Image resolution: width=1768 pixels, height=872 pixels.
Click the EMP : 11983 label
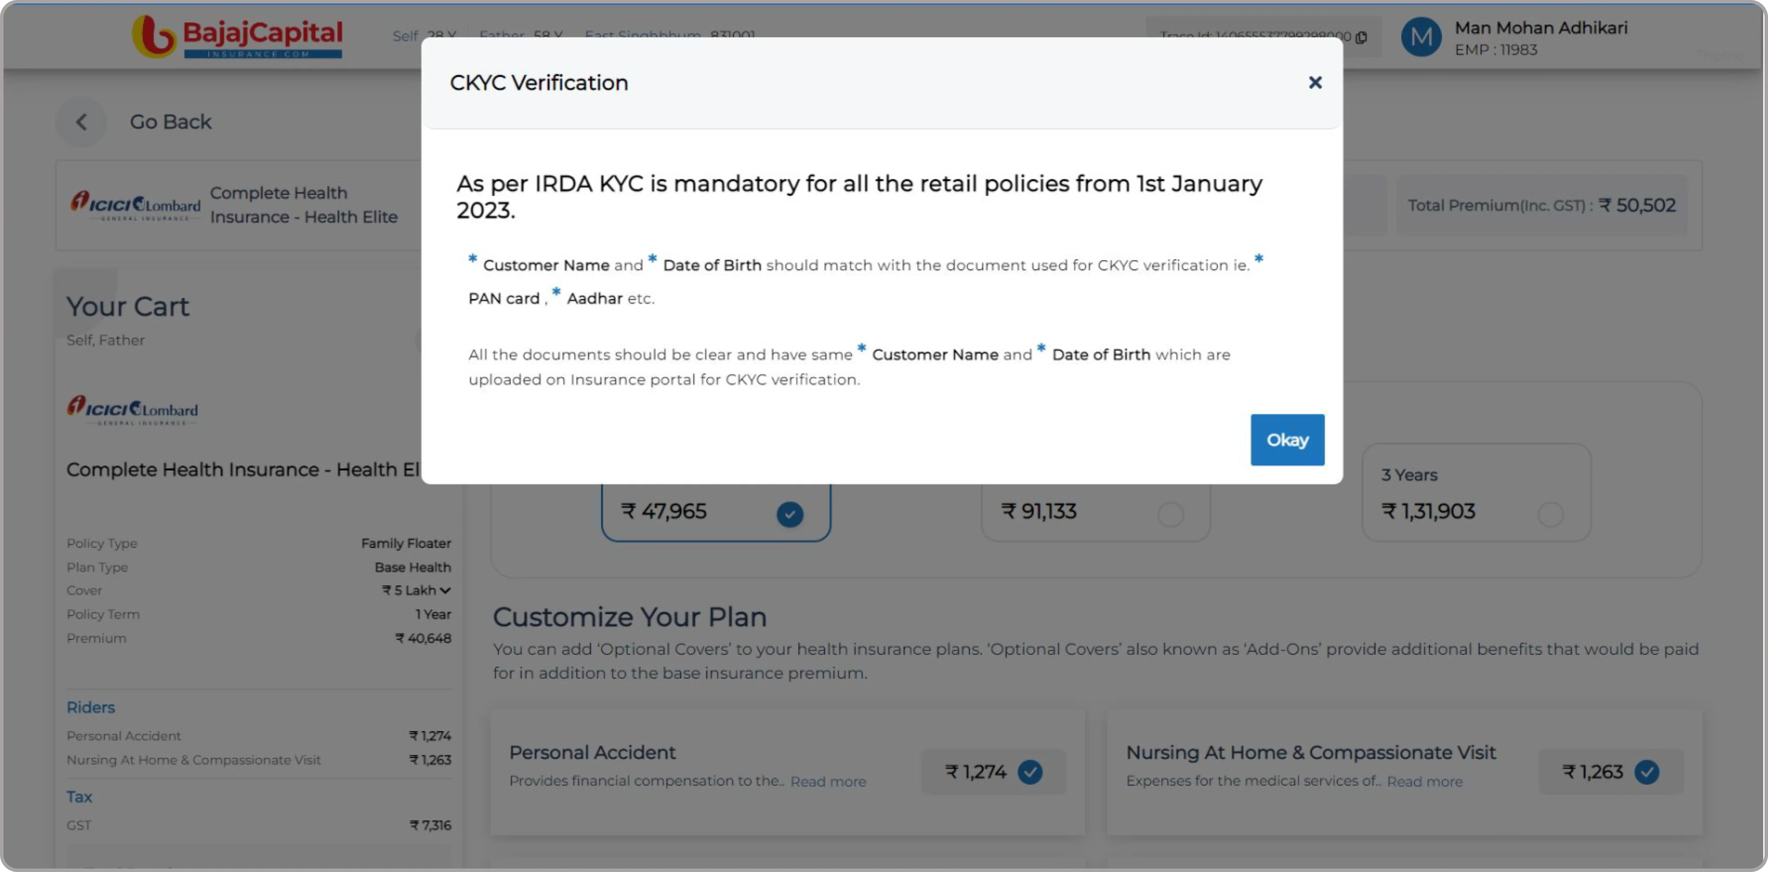point(1495,50)
